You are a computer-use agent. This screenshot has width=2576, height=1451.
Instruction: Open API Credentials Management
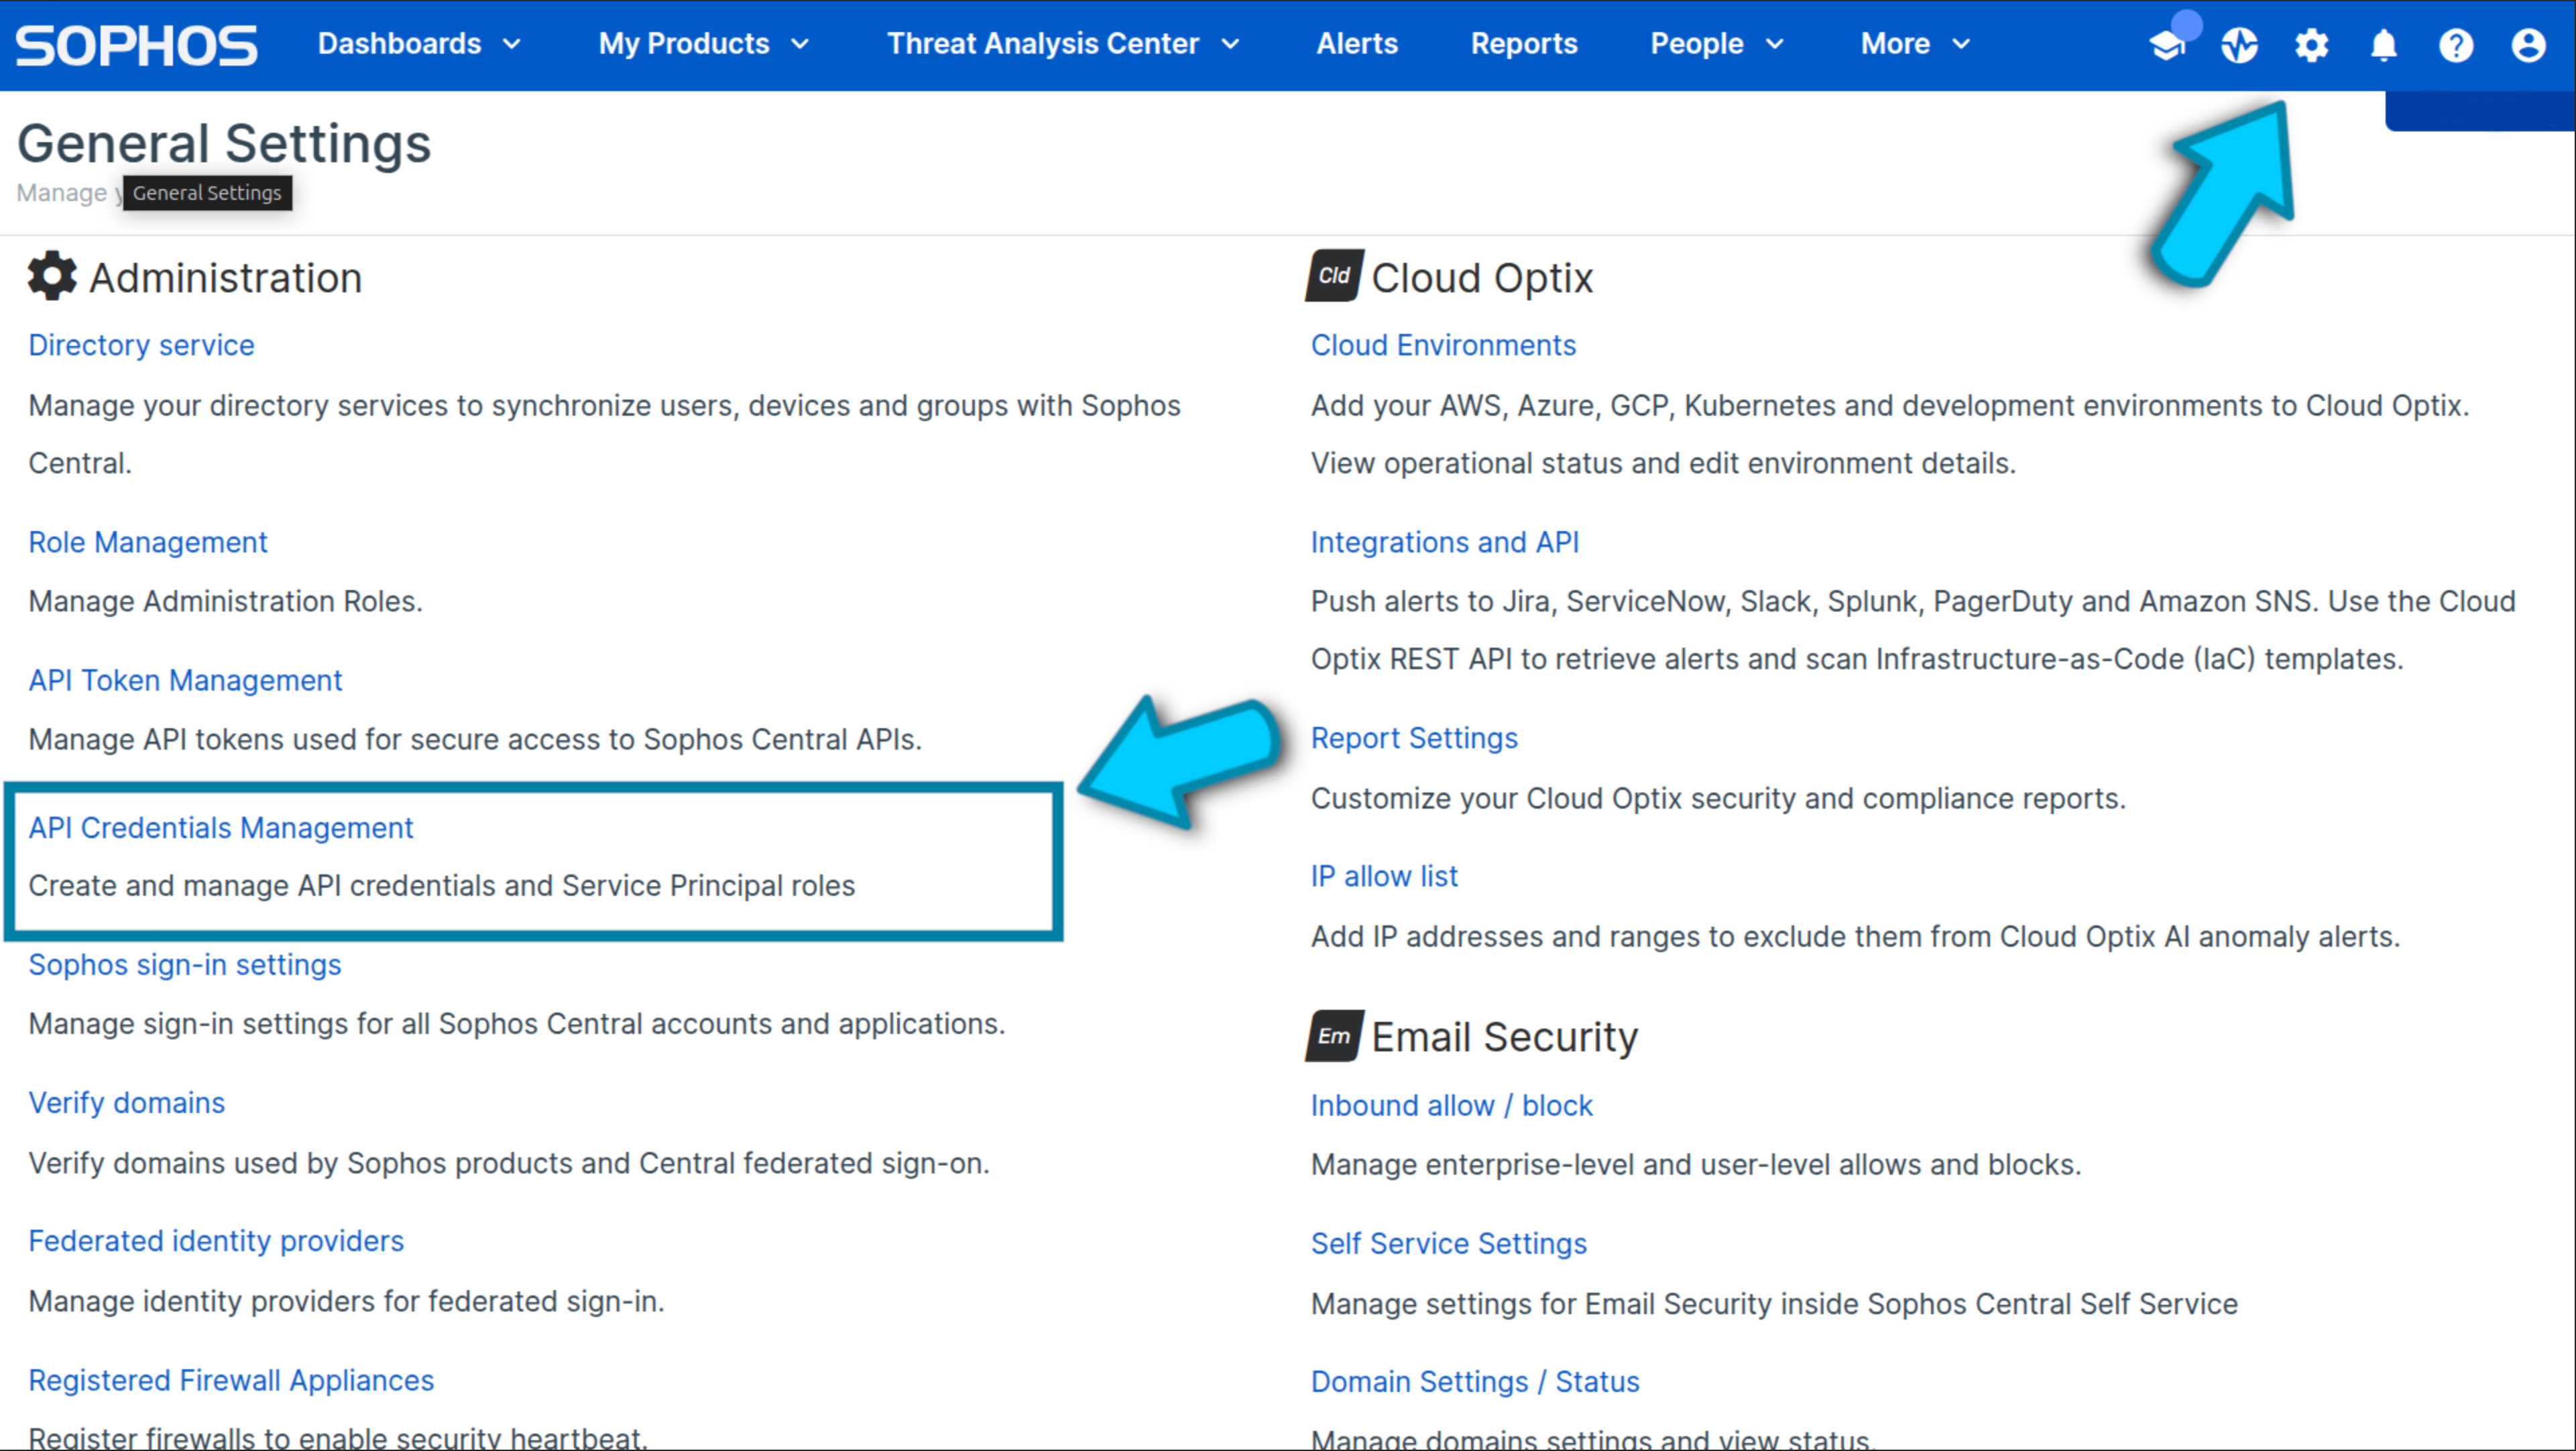point(220,827)
